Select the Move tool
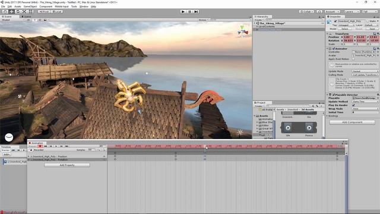380x214 pixels. 11,11
